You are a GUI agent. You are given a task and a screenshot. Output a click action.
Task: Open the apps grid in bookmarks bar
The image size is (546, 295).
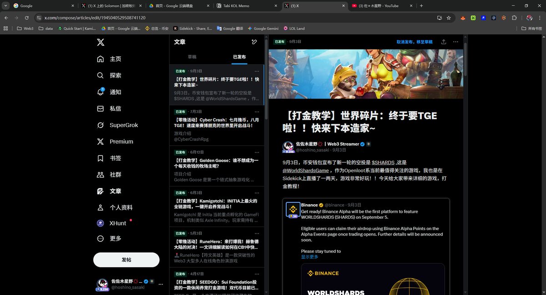[5, 28]
